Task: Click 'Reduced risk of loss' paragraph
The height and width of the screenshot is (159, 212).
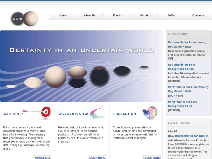Action: coord(81,134)
